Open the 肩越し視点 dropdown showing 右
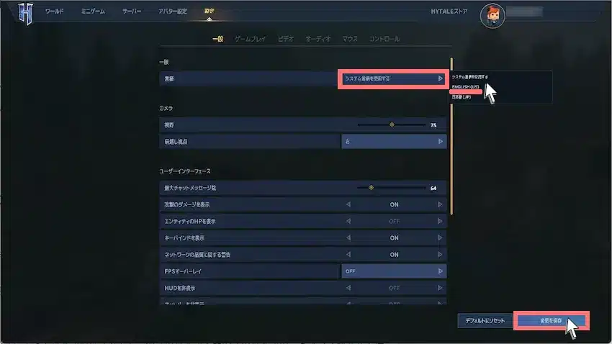Viewport: 612px width, 344px height. (393, 142)
